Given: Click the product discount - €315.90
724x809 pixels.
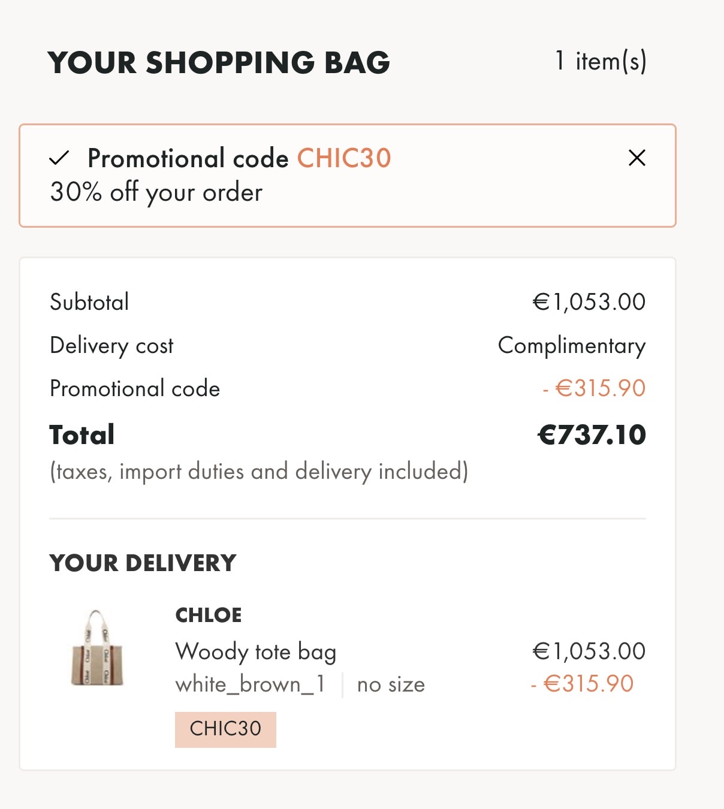Looking at the screenshot, I should pos(582,684).
